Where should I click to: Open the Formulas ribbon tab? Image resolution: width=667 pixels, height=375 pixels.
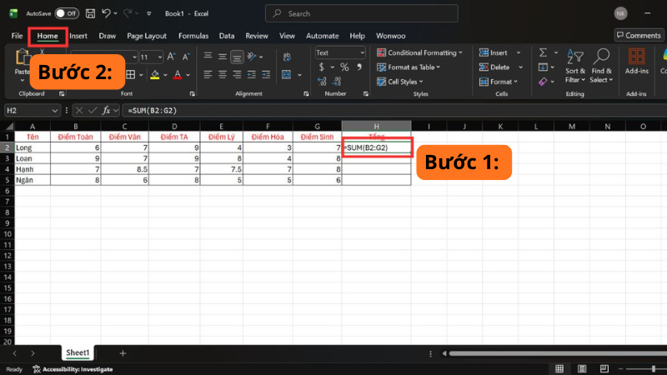193,36
